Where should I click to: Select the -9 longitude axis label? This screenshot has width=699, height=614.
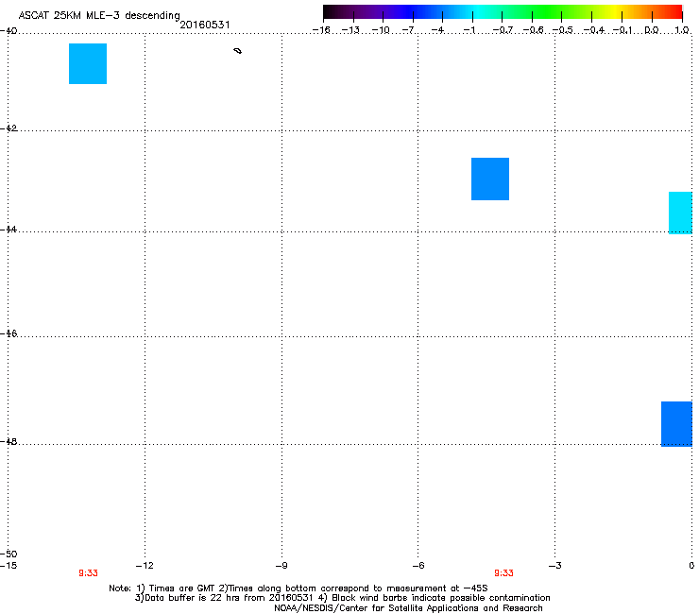(x=281, y=566)
